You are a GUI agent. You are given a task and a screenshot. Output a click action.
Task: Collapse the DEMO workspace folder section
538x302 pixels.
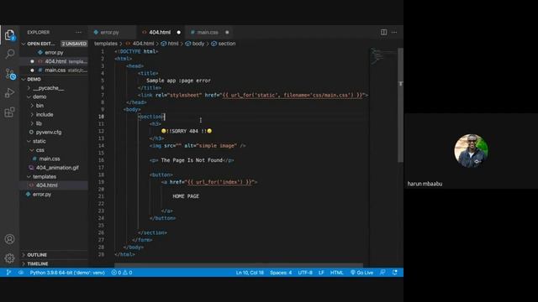click(24, 79)
